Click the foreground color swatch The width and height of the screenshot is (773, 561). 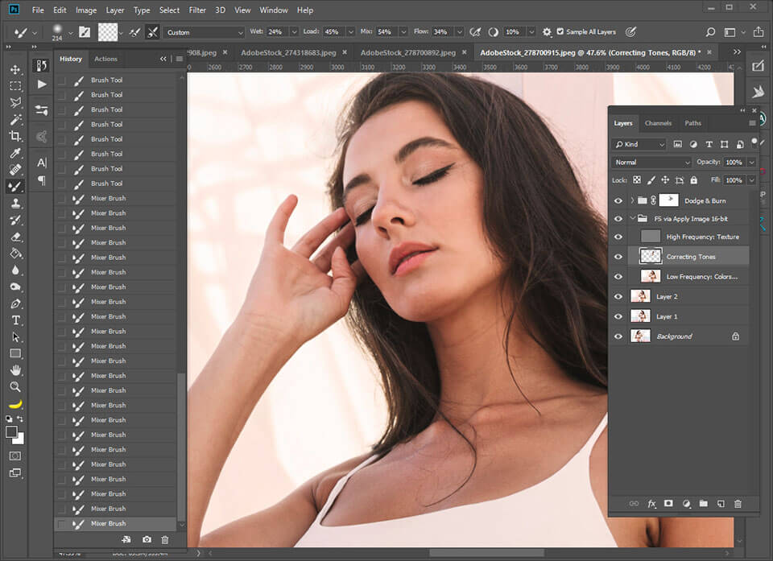tap(12, 432)
